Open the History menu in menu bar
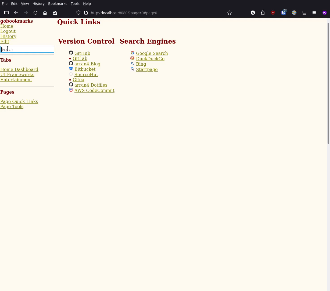 (38, 3)
